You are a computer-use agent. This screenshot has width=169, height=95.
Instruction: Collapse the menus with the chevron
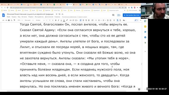point(140,20)
